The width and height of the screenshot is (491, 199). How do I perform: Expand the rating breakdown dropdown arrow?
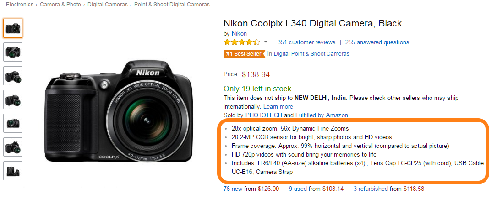266,42
